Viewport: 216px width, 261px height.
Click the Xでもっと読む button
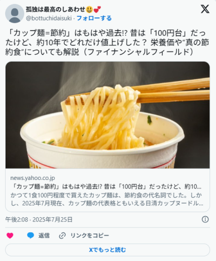[107, 250]
